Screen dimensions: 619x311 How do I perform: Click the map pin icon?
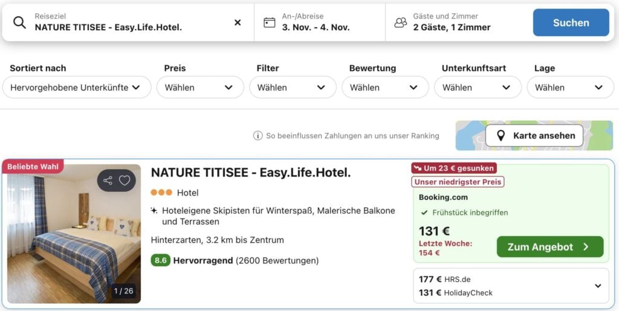pyautogui.click(x=501, y=136)
